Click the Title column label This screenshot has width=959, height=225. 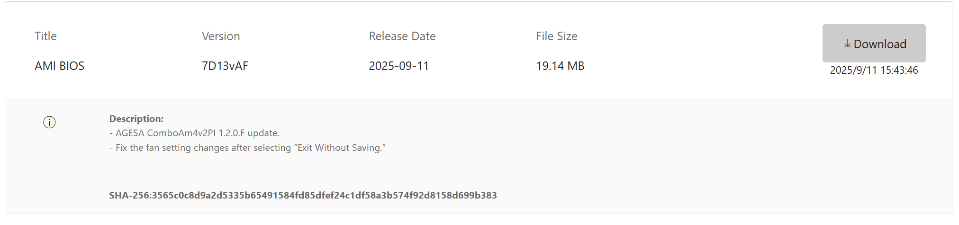click(45, 36)
